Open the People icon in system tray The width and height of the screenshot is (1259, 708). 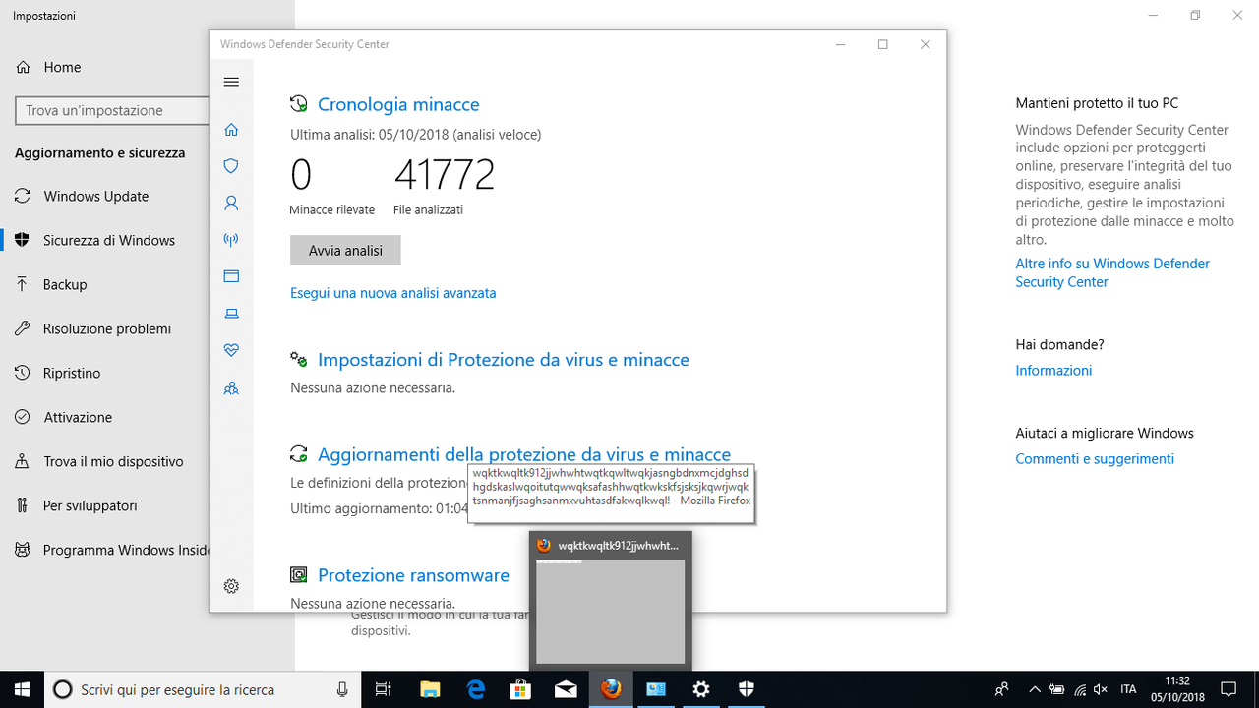(1002, 689)
